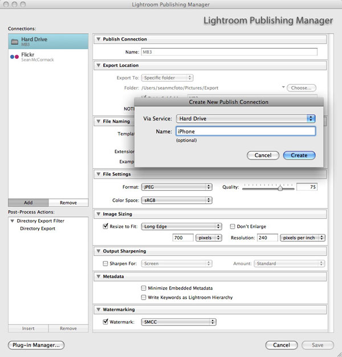Viewport: 342px width, 357px height.
Task: Check Write Keywords as Lightroom Hierarchy
Action: [144, 298]
